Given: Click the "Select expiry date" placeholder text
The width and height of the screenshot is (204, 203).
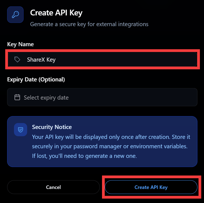Looking at the screenshot, I should pyautogui.click(x=46, y=98).
